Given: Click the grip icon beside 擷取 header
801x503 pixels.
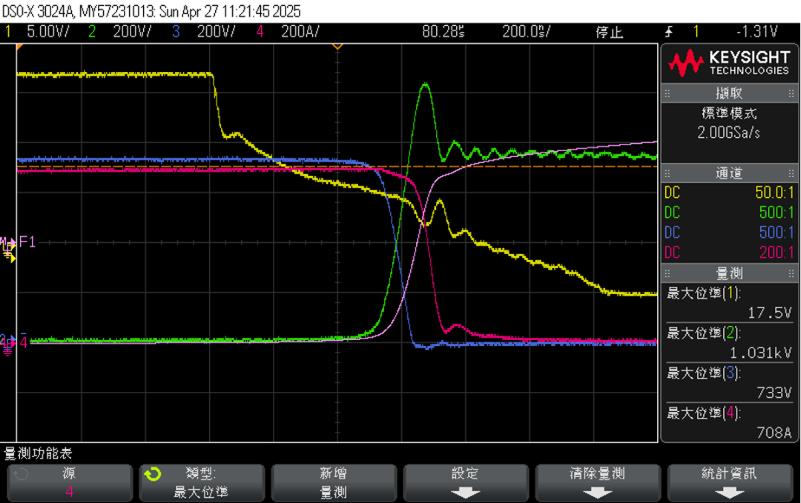Looking at the screenshot, I should coord(667,94).
